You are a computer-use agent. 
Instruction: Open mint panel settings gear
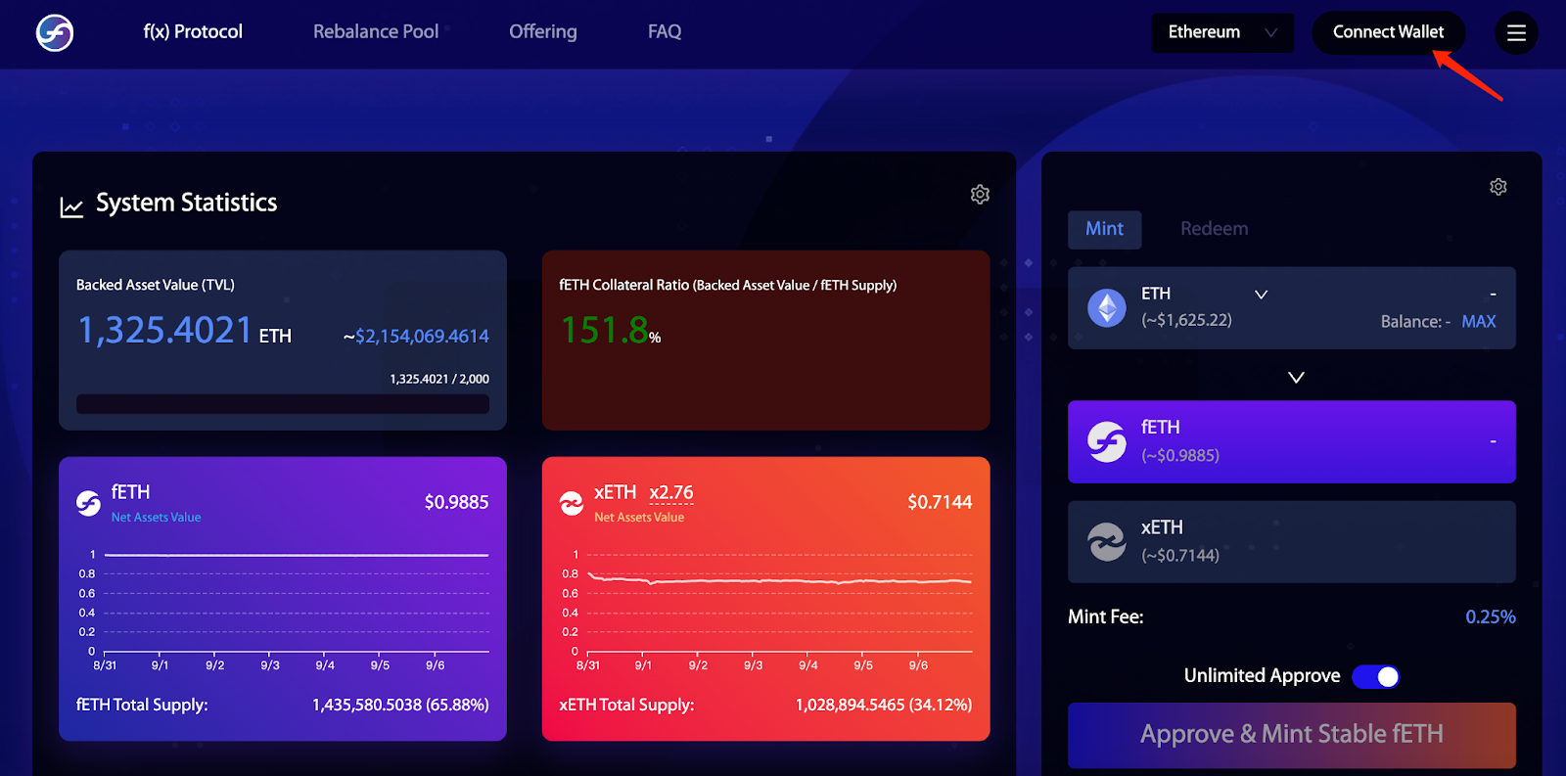[x=1498, y=187]
